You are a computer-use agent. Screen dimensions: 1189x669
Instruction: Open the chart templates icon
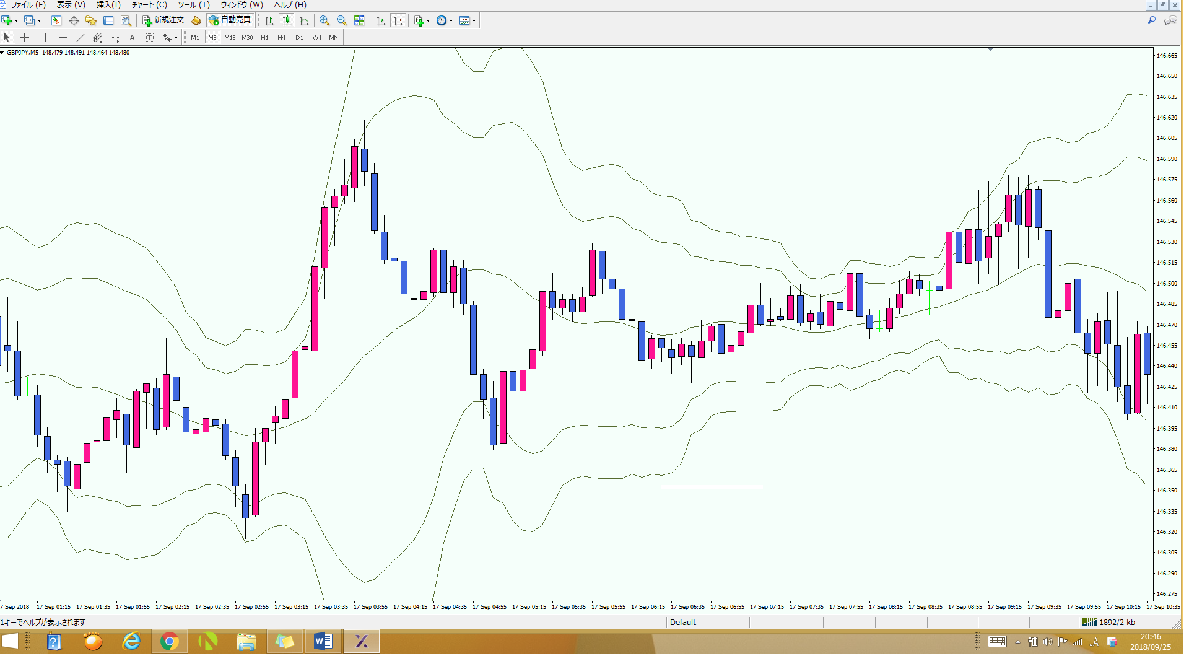tap(465, 20)
